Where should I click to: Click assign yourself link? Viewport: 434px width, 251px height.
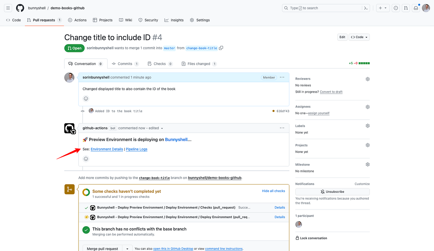pyautogui.click(x=319, y=113)
